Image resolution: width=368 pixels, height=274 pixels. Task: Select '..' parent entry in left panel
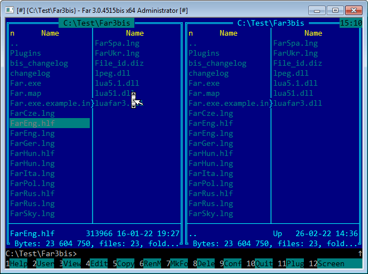coord(14,43)
